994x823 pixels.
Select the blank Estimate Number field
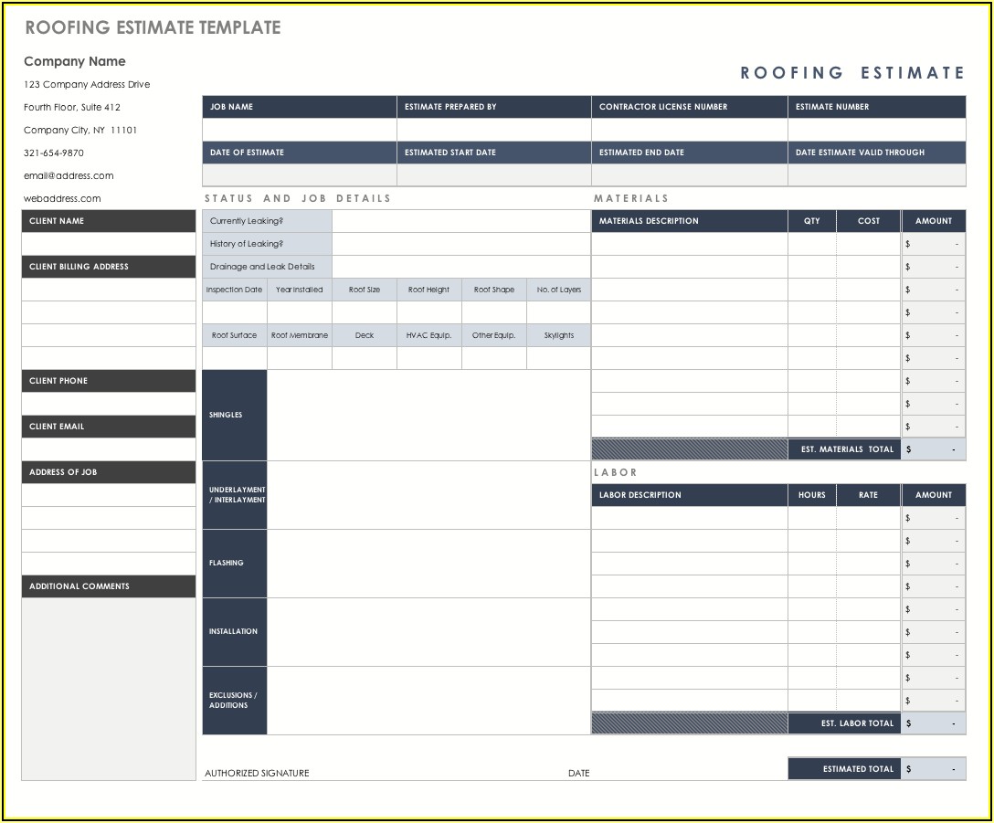pos(876,130)
